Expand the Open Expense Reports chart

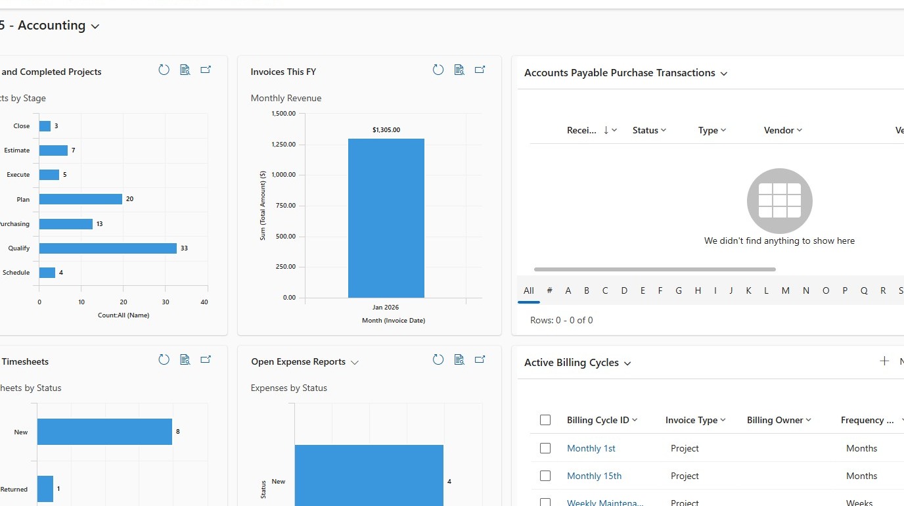coord(480,359)
